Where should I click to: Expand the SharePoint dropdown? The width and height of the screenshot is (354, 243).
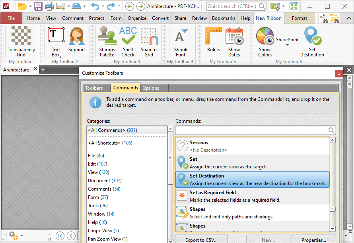click(287, 45)
